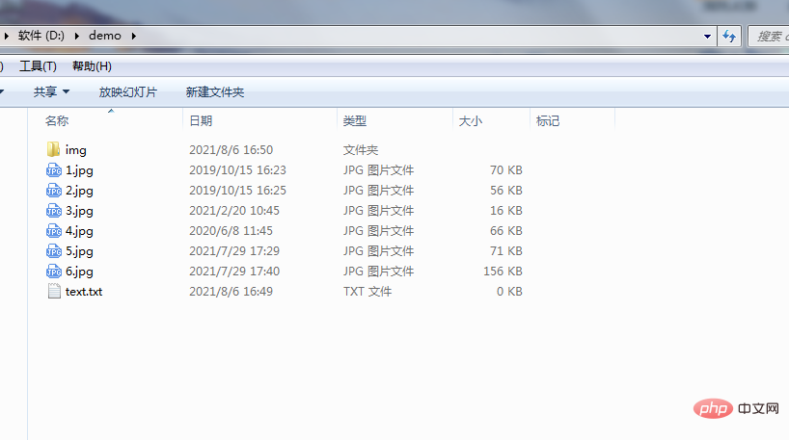Click the 0 KB size value
The height and width of the screenshot is (440, 789).
[x=509, y=292]
